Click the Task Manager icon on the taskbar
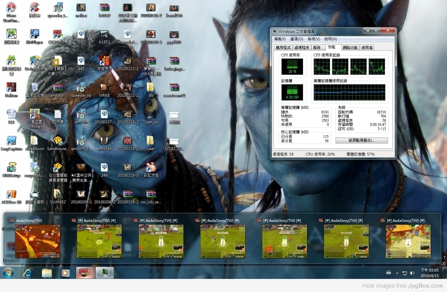Screen dimensions: 447x292 [x=104, y=273]
